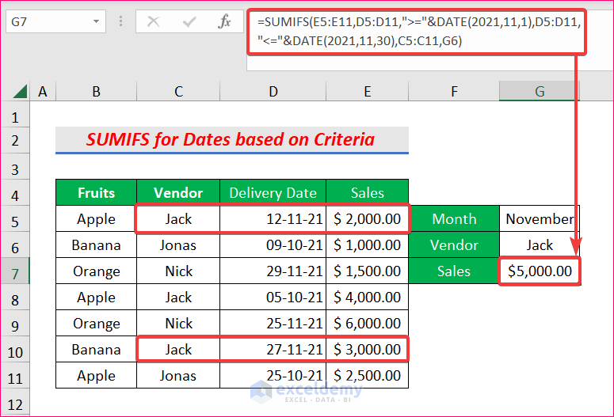Click the Cancel X icon in formula bar
Viewport: 614px width, 417px height.
[153, 21]
